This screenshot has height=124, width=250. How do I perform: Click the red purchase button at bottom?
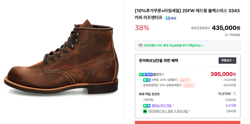187,122
